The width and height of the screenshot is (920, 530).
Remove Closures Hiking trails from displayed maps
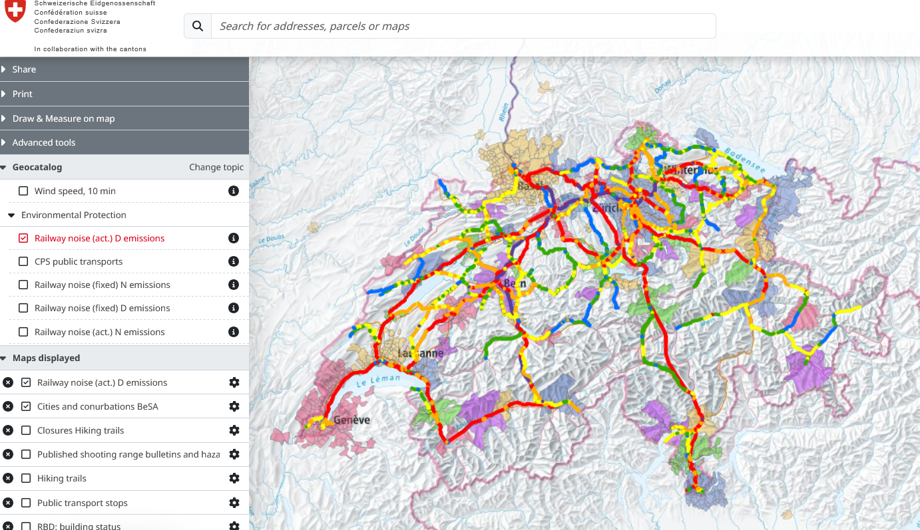(8, 430)
